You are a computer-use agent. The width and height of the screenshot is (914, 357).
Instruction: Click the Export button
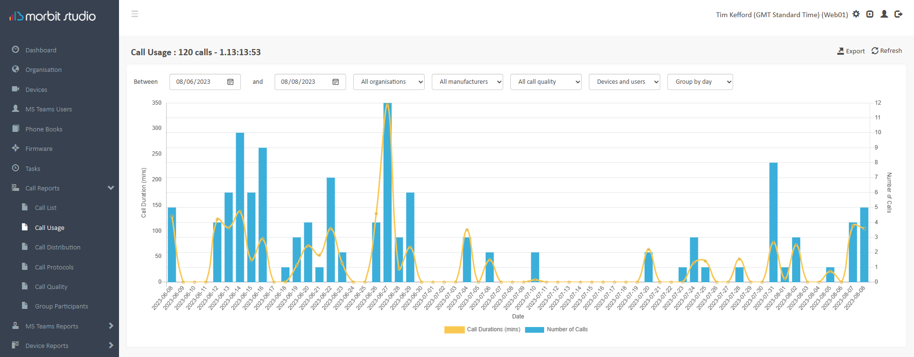(x=851, y=51)
